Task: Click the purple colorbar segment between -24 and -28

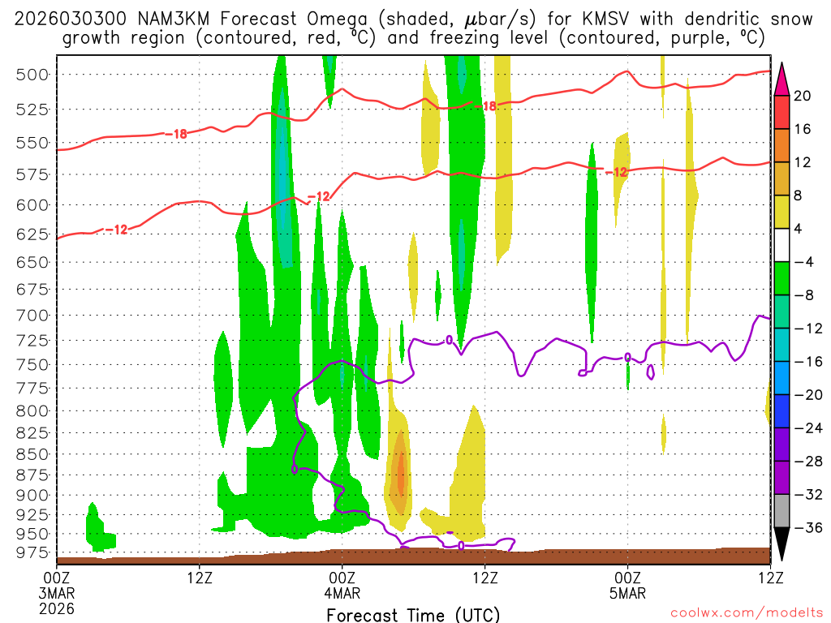Action: pyautogui.click(x=781, y=445)
